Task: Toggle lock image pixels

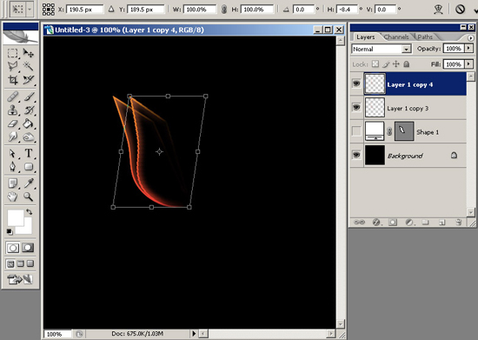Action: pos(386,64)
